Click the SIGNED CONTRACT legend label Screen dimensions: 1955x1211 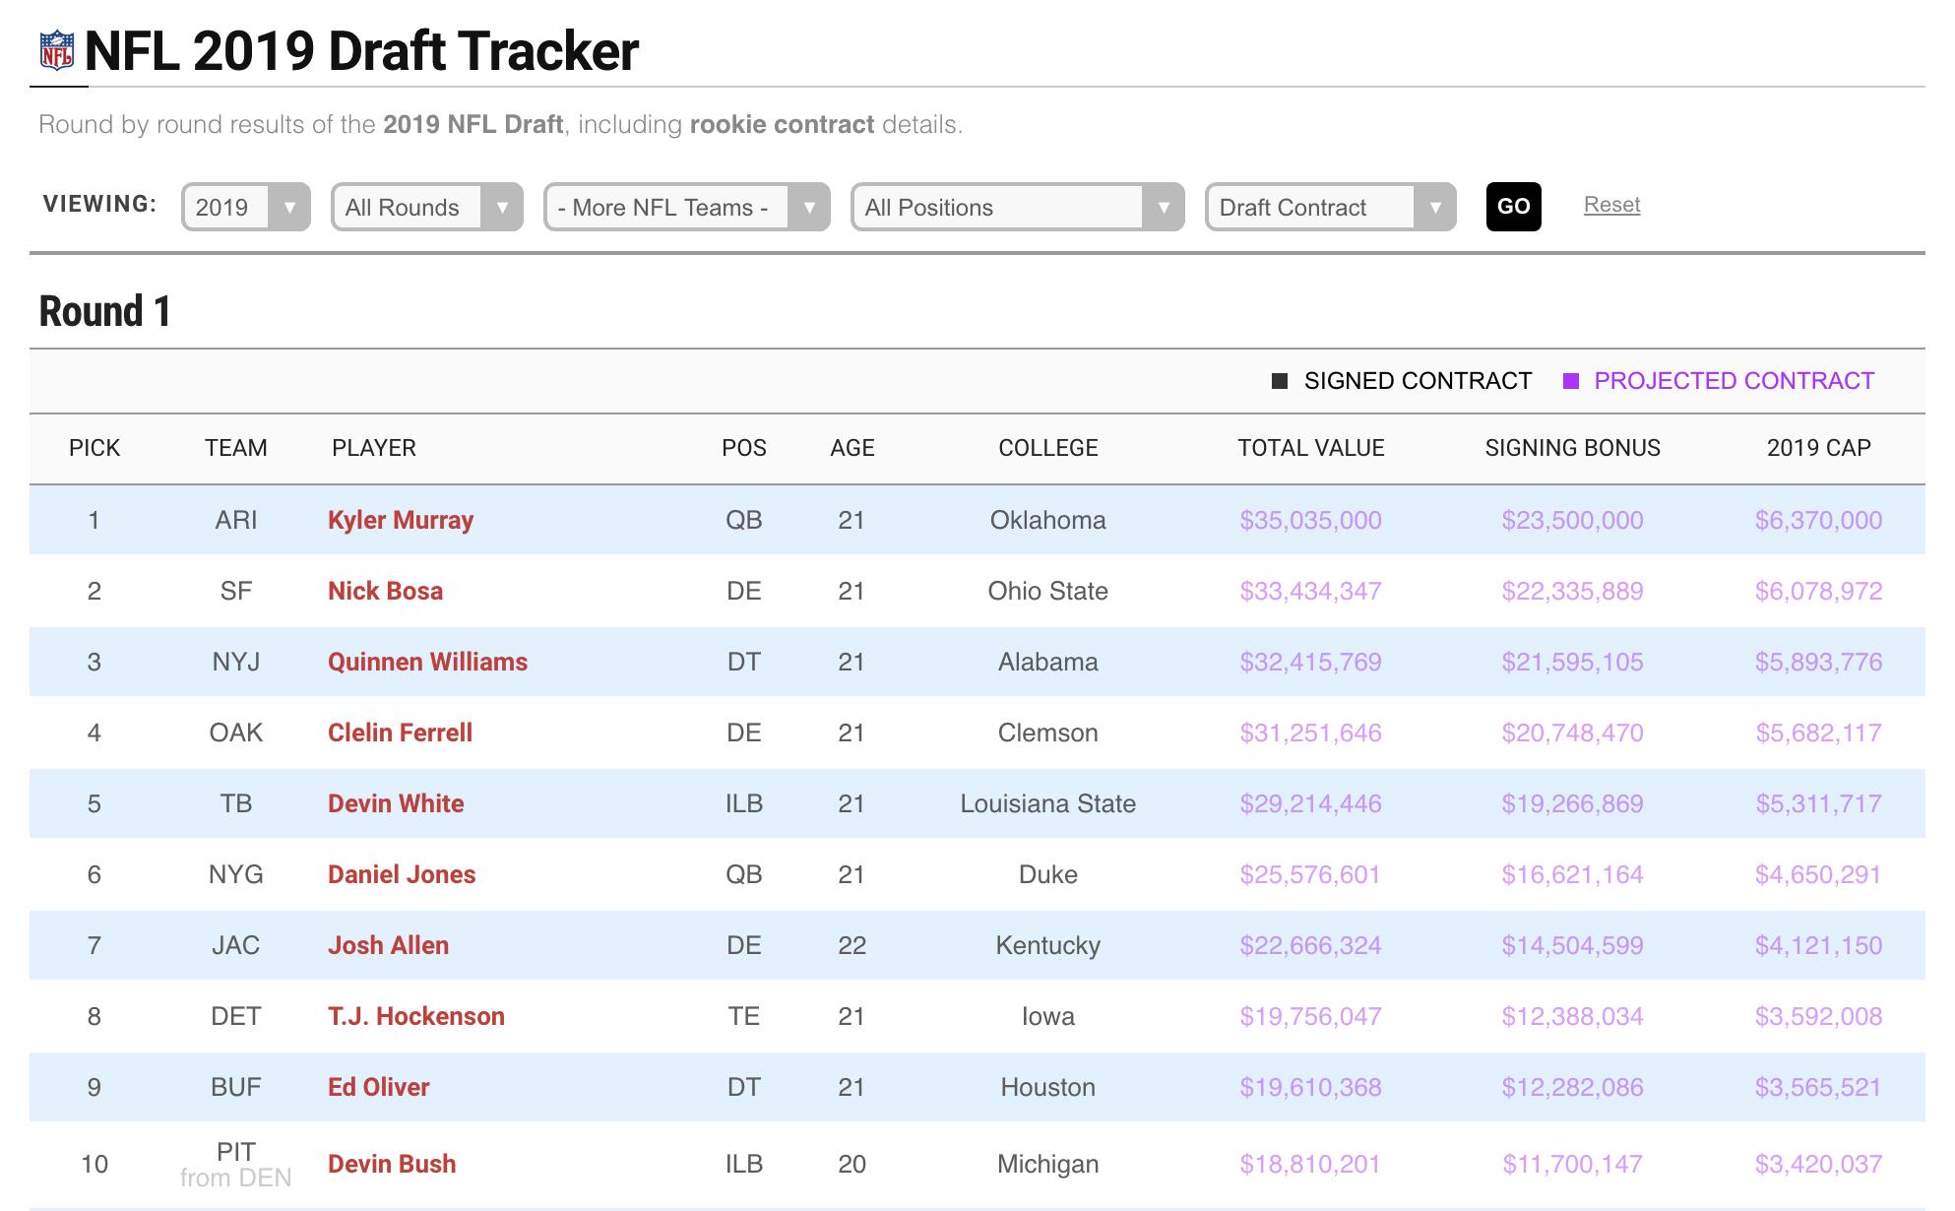click(1419, 381)
